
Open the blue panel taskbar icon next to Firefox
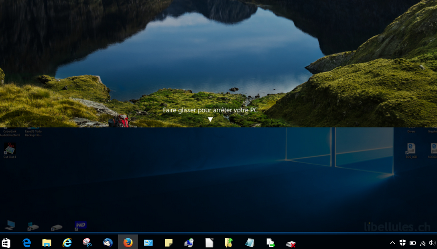[148, 243]
